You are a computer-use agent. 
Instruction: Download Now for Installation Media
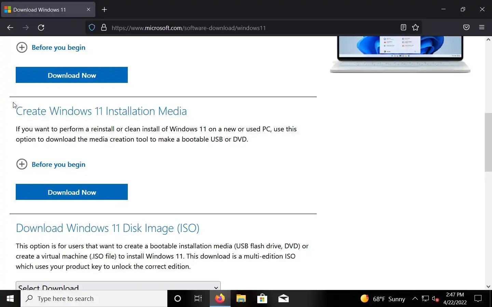[72, 192]
